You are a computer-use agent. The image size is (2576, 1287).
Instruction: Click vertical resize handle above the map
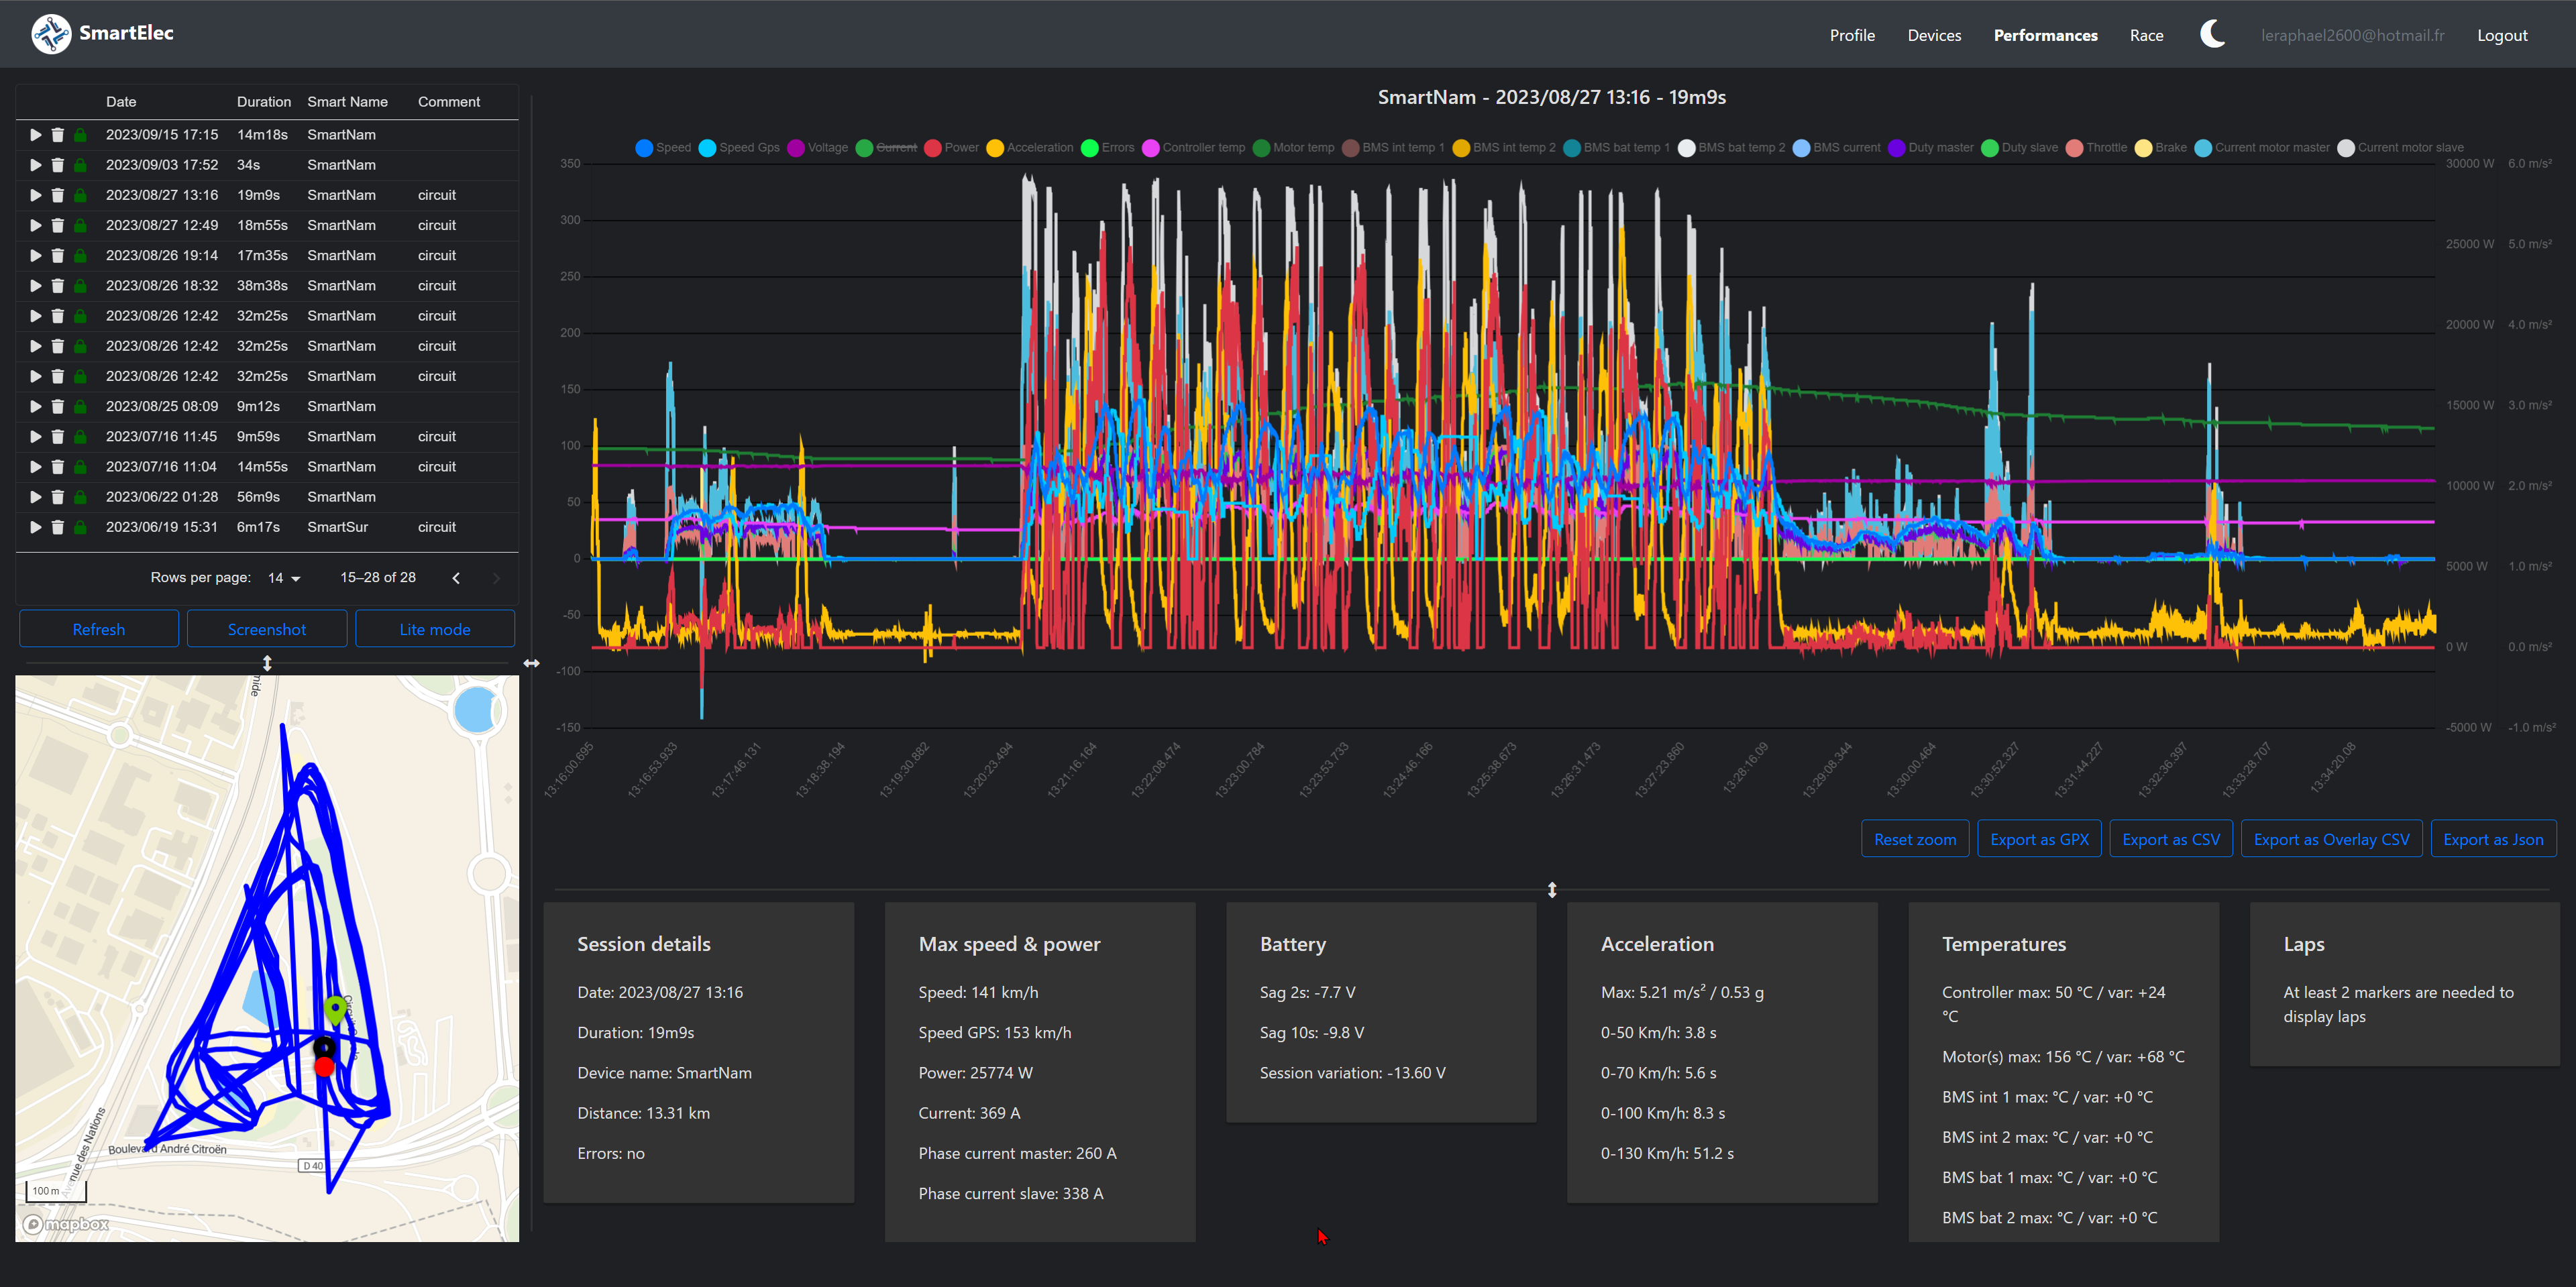tap(267, 663)
